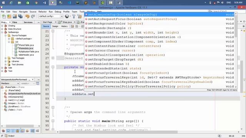
Task: Expand the Data Structure project node
Action: [2, 29]
